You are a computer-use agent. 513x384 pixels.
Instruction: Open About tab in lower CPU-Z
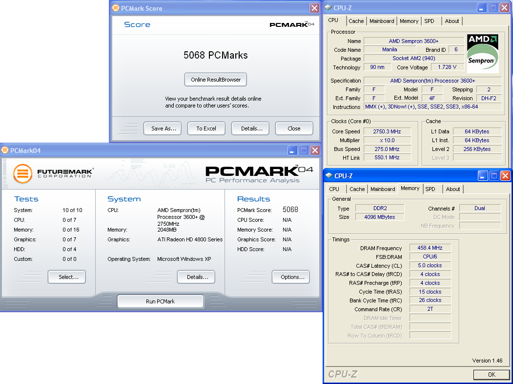tap(453, 189)
